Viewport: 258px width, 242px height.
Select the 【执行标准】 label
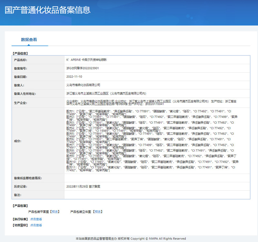click(20, 219)
